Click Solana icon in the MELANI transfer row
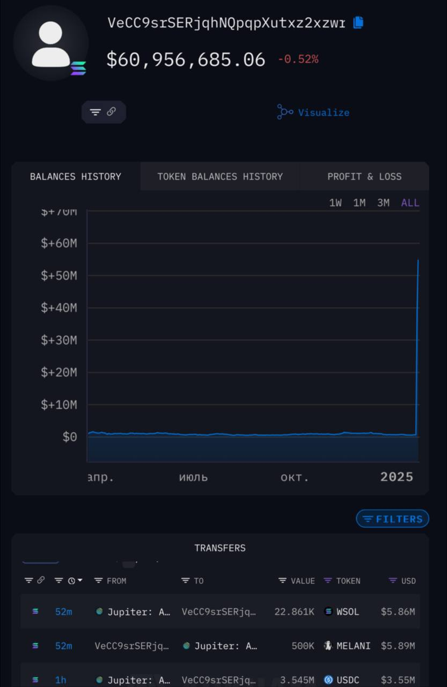 point(35,646)
